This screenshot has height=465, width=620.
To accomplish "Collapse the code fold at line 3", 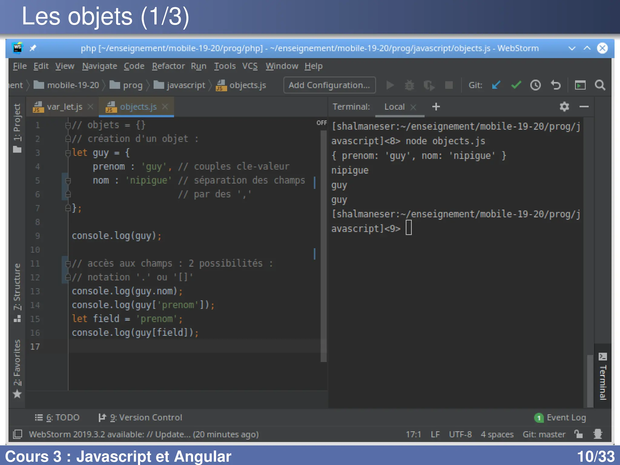I will pos(68,153).
